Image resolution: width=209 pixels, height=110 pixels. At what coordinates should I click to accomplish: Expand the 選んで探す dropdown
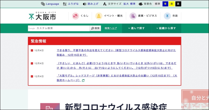click(137, 28)
